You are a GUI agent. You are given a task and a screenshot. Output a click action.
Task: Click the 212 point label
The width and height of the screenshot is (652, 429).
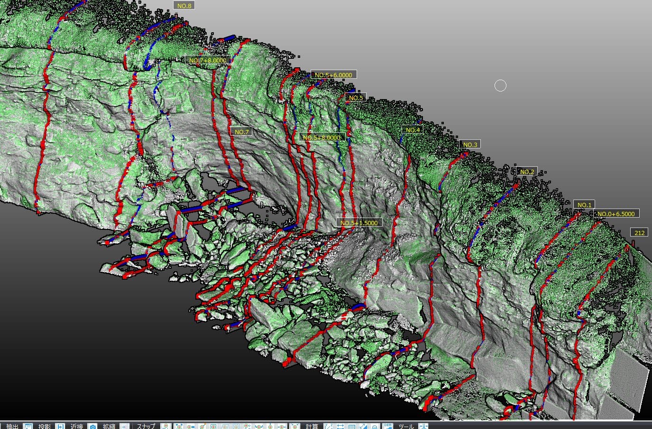pyautogui.click(x=639, y=233)
